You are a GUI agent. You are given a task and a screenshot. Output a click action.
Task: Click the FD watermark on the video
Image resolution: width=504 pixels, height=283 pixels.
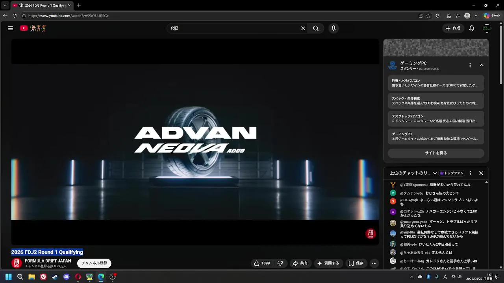[371, 234]
